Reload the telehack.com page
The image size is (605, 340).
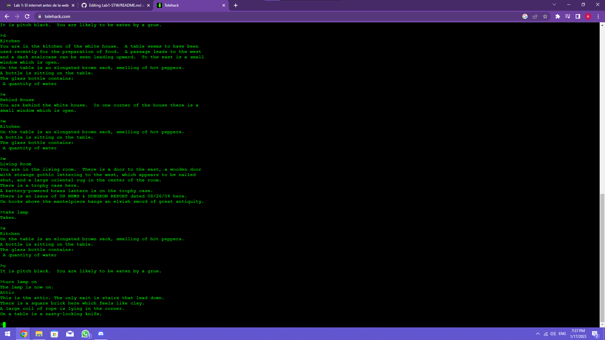(27, 16)
